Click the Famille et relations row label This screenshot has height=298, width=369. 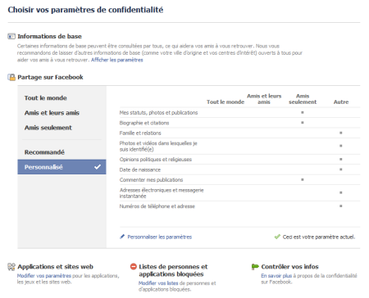pos(140,133)
